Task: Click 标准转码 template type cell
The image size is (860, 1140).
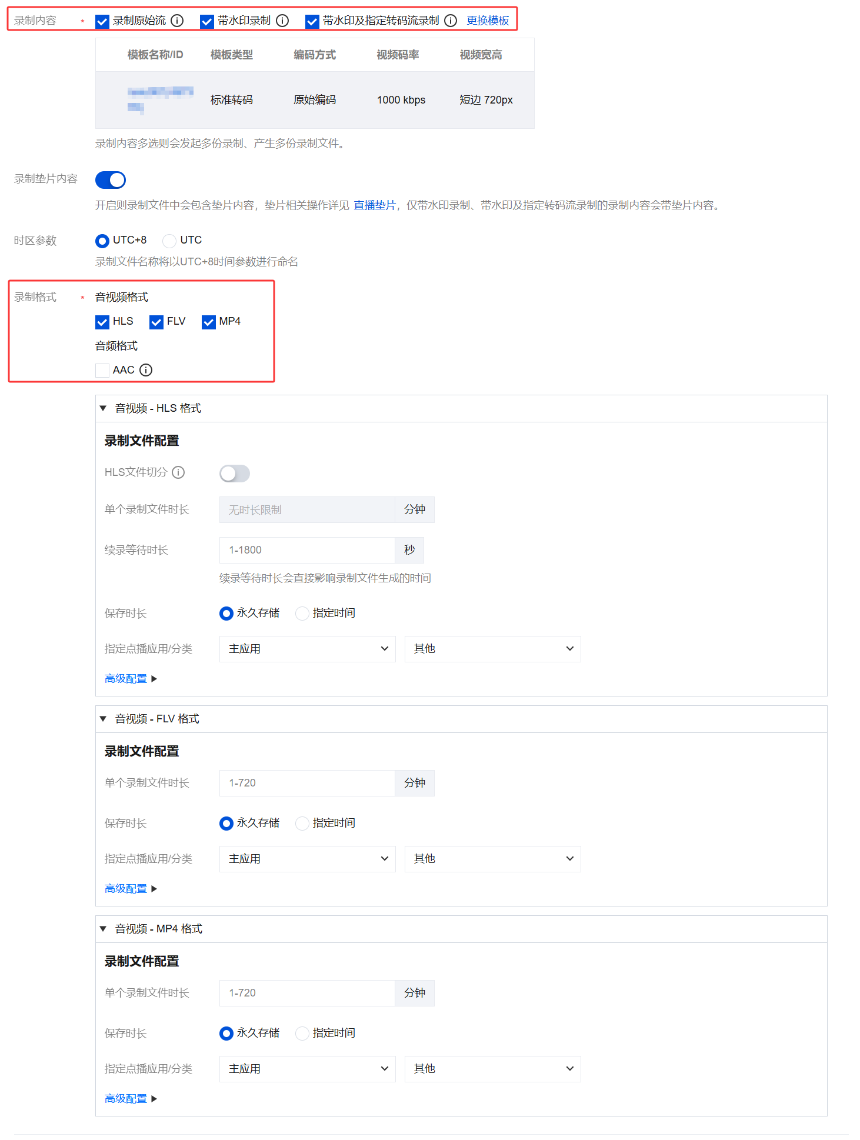Action: pos(232,100)
